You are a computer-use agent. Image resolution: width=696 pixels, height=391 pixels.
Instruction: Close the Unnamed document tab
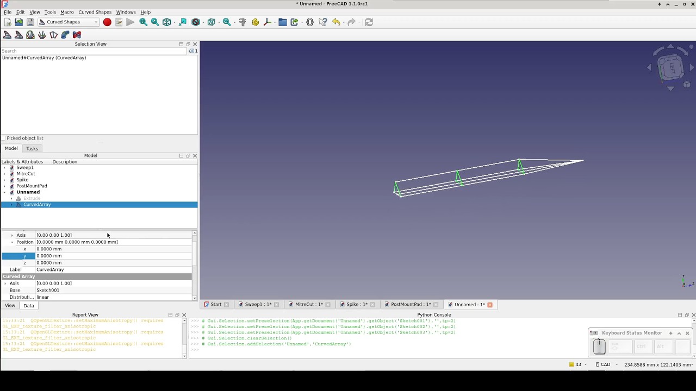[490, 305]
